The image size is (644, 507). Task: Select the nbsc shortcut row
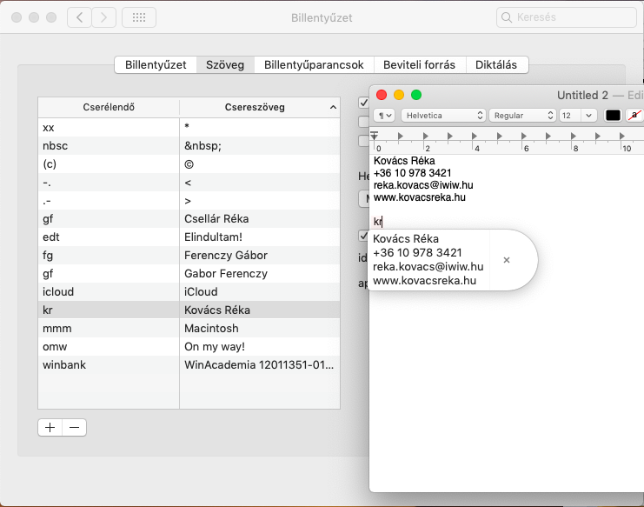tap(109, 146)
